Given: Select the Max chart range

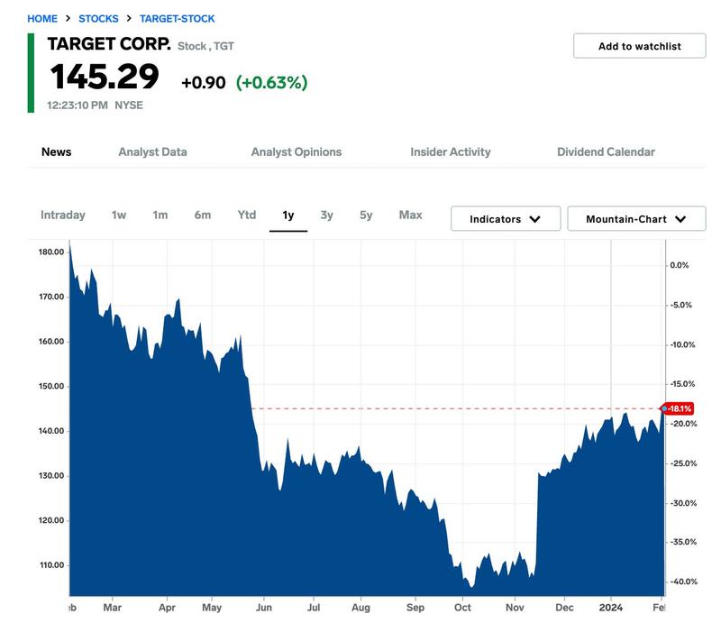Looking at the screenshot, I should click(x=410, y=215).
